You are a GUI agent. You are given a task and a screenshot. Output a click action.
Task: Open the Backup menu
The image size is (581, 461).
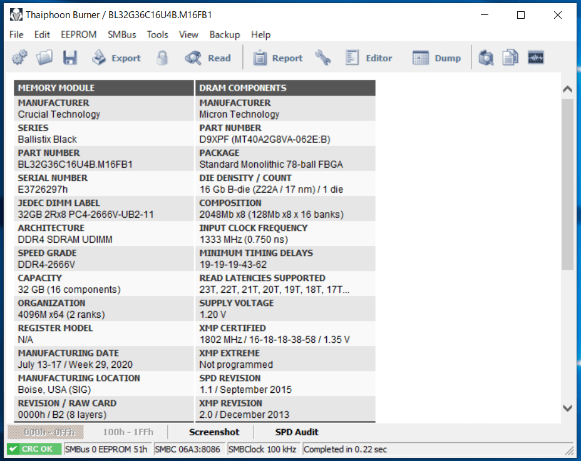pyautogui.click(x=225, y=34)
